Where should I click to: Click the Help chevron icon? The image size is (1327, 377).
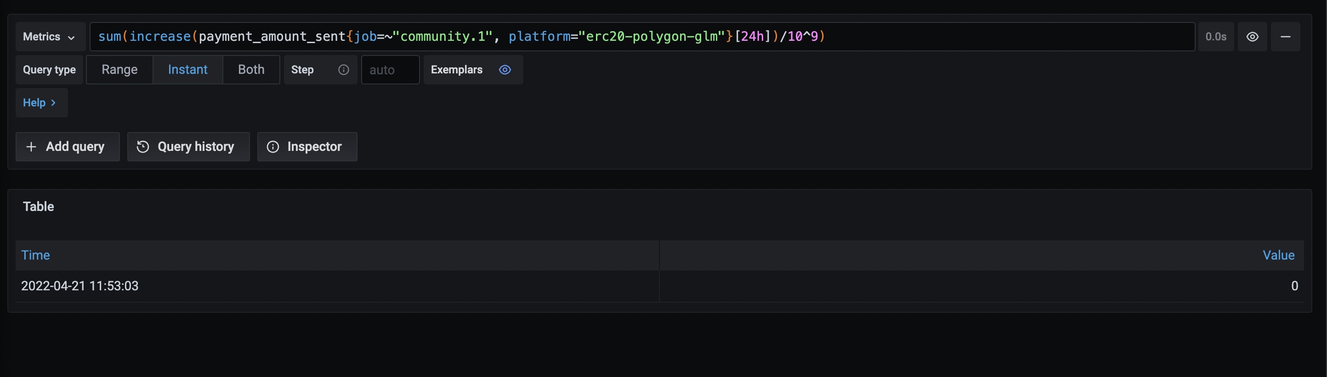point(54,102)
